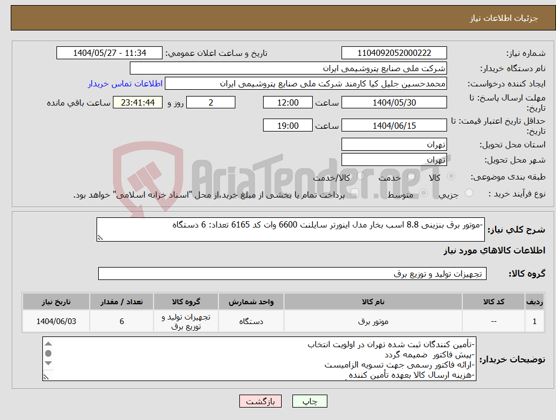Select the جزیی purchase type radio
The height and width of the screenshot is (420, 556).
[469, 193]
